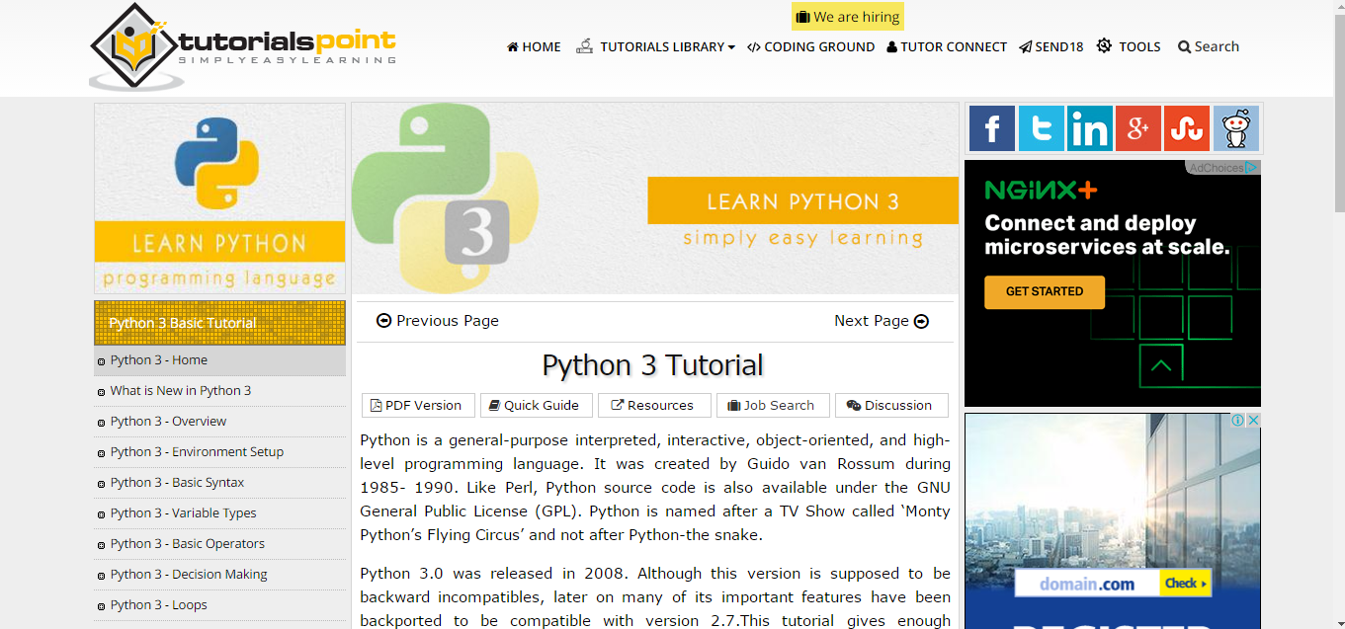1345x629 pixels.
Task: Share via StumbleUpon icon
Action: click(x=1187, y=128)
